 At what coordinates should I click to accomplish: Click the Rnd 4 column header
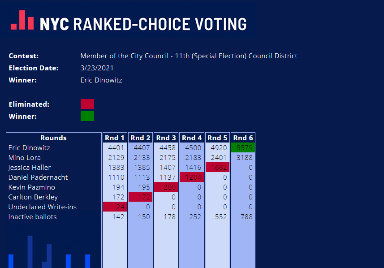(x=192, y=138)
